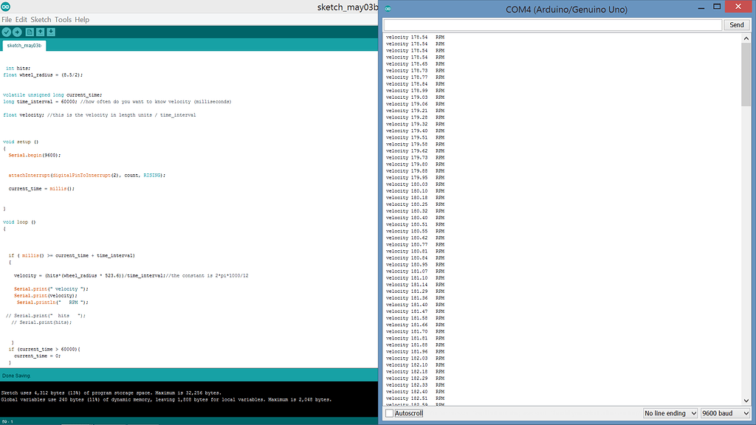Image resolution: width=756 pixels, height=425 pixels.
Task: Create a New sketch using the toolbar icon
Action: tap(30, 32)
